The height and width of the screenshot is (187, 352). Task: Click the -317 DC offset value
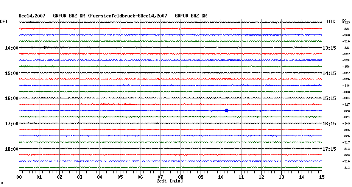point(346,142)
